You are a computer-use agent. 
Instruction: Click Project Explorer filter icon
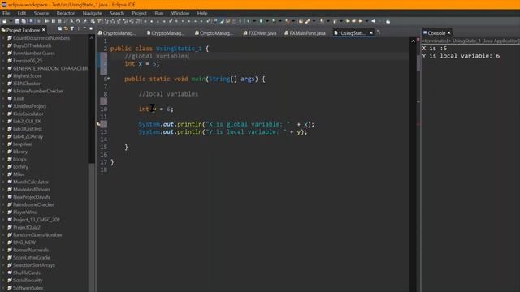72,29
